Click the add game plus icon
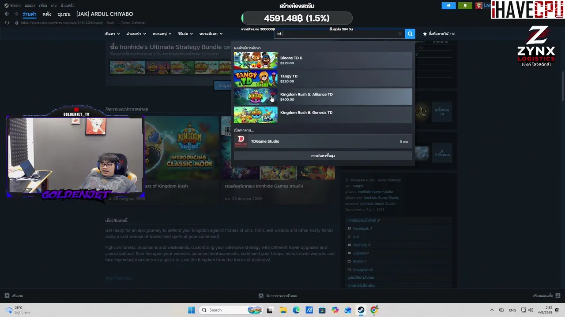This screenshot has height=317, width=565. pyautogui.click(x=7, y=296)
